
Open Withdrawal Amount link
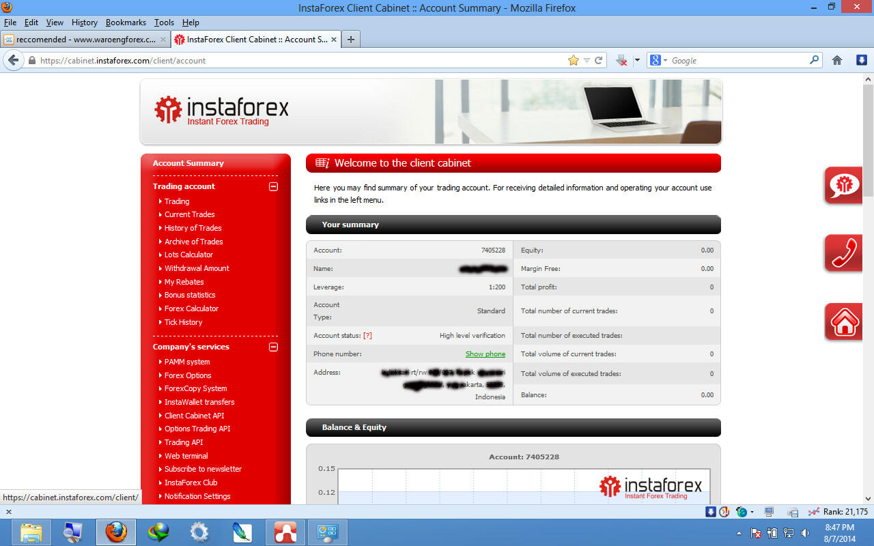pyautogui.click(x=197, y=268)
